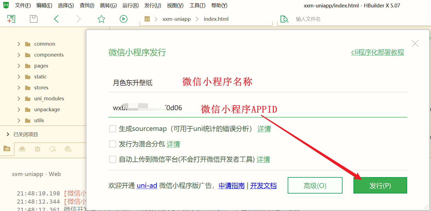Image resolution: width=431 pixels, height=211 pixels.
Task: Click the static folder icon
Action: (28, 77)
